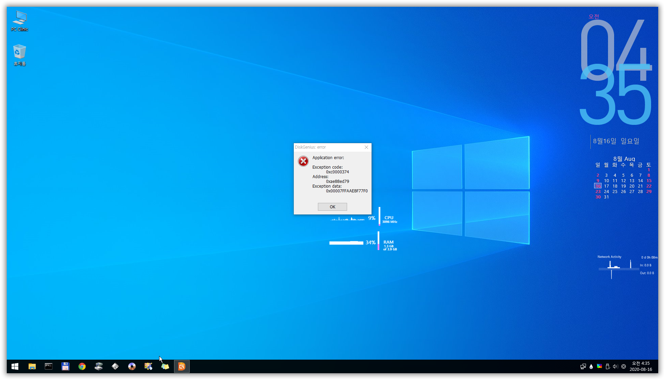
Task: Click the large 04 hour clock digits
Action: coord(616,50)
